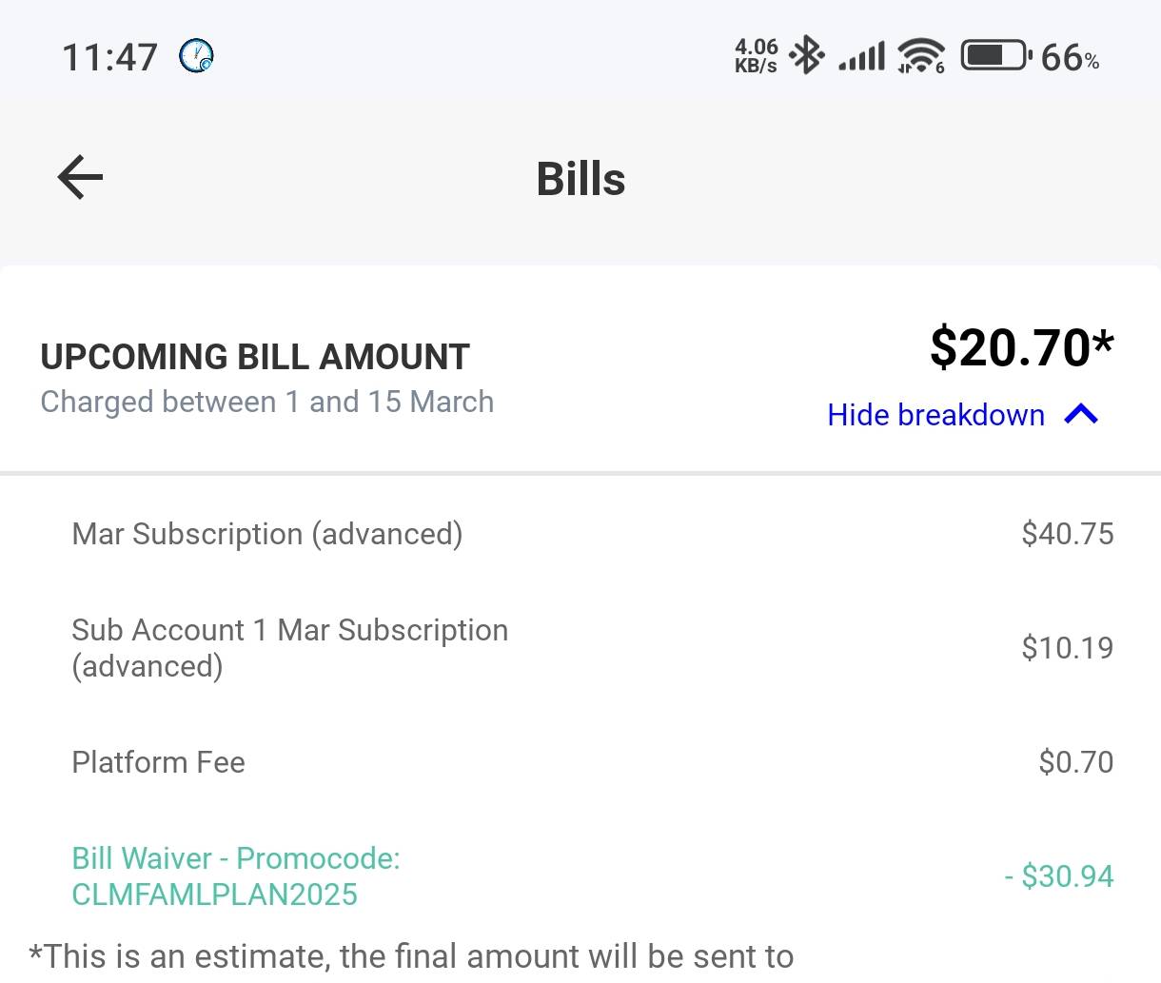Tap the - $30.94 waiver amount
The height and width of the screenshot is (983, 1161).
(x=1058, y=875)
